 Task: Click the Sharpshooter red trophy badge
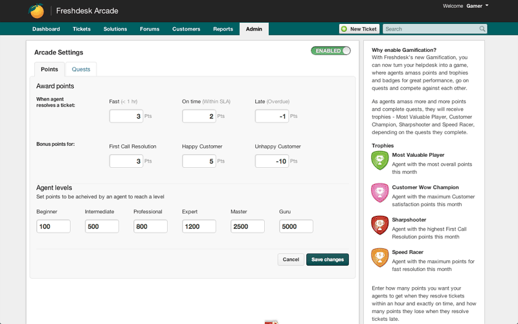click(380, 225)
